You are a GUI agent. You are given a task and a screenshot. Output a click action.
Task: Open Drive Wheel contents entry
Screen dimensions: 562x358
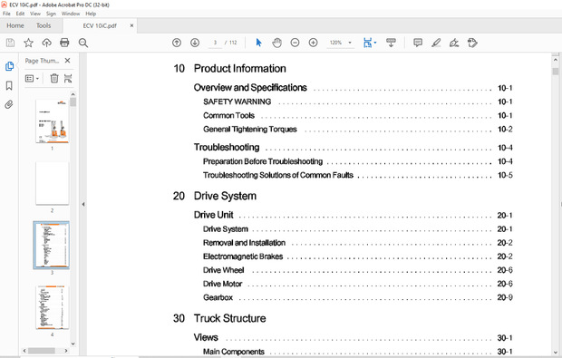[223, 270]
